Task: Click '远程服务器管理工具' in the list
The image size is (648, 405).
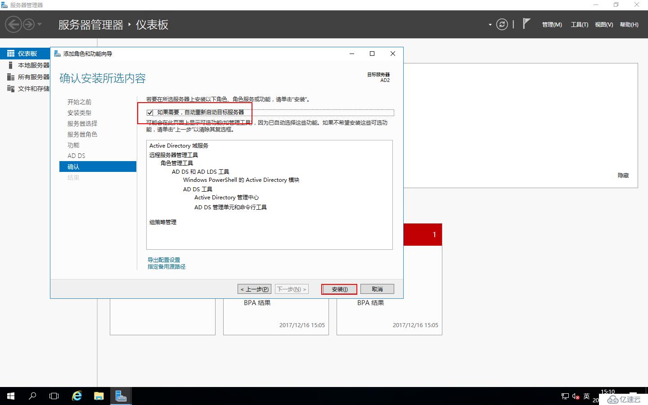Action: tap(174, 155)
